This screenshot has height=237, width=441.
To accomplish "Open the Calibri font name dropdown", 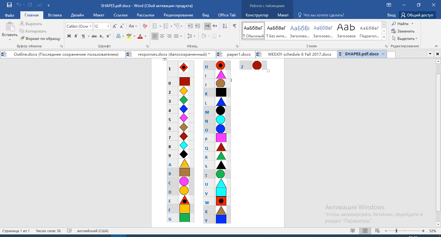I will point(91,26).
